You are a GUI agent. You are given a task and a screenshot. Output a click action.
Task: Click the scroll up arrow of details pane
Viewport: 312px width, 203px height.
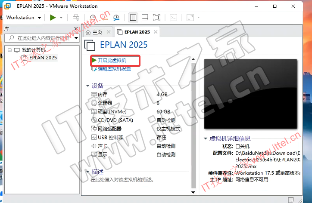pyautogui.click(x=193, y=59)
